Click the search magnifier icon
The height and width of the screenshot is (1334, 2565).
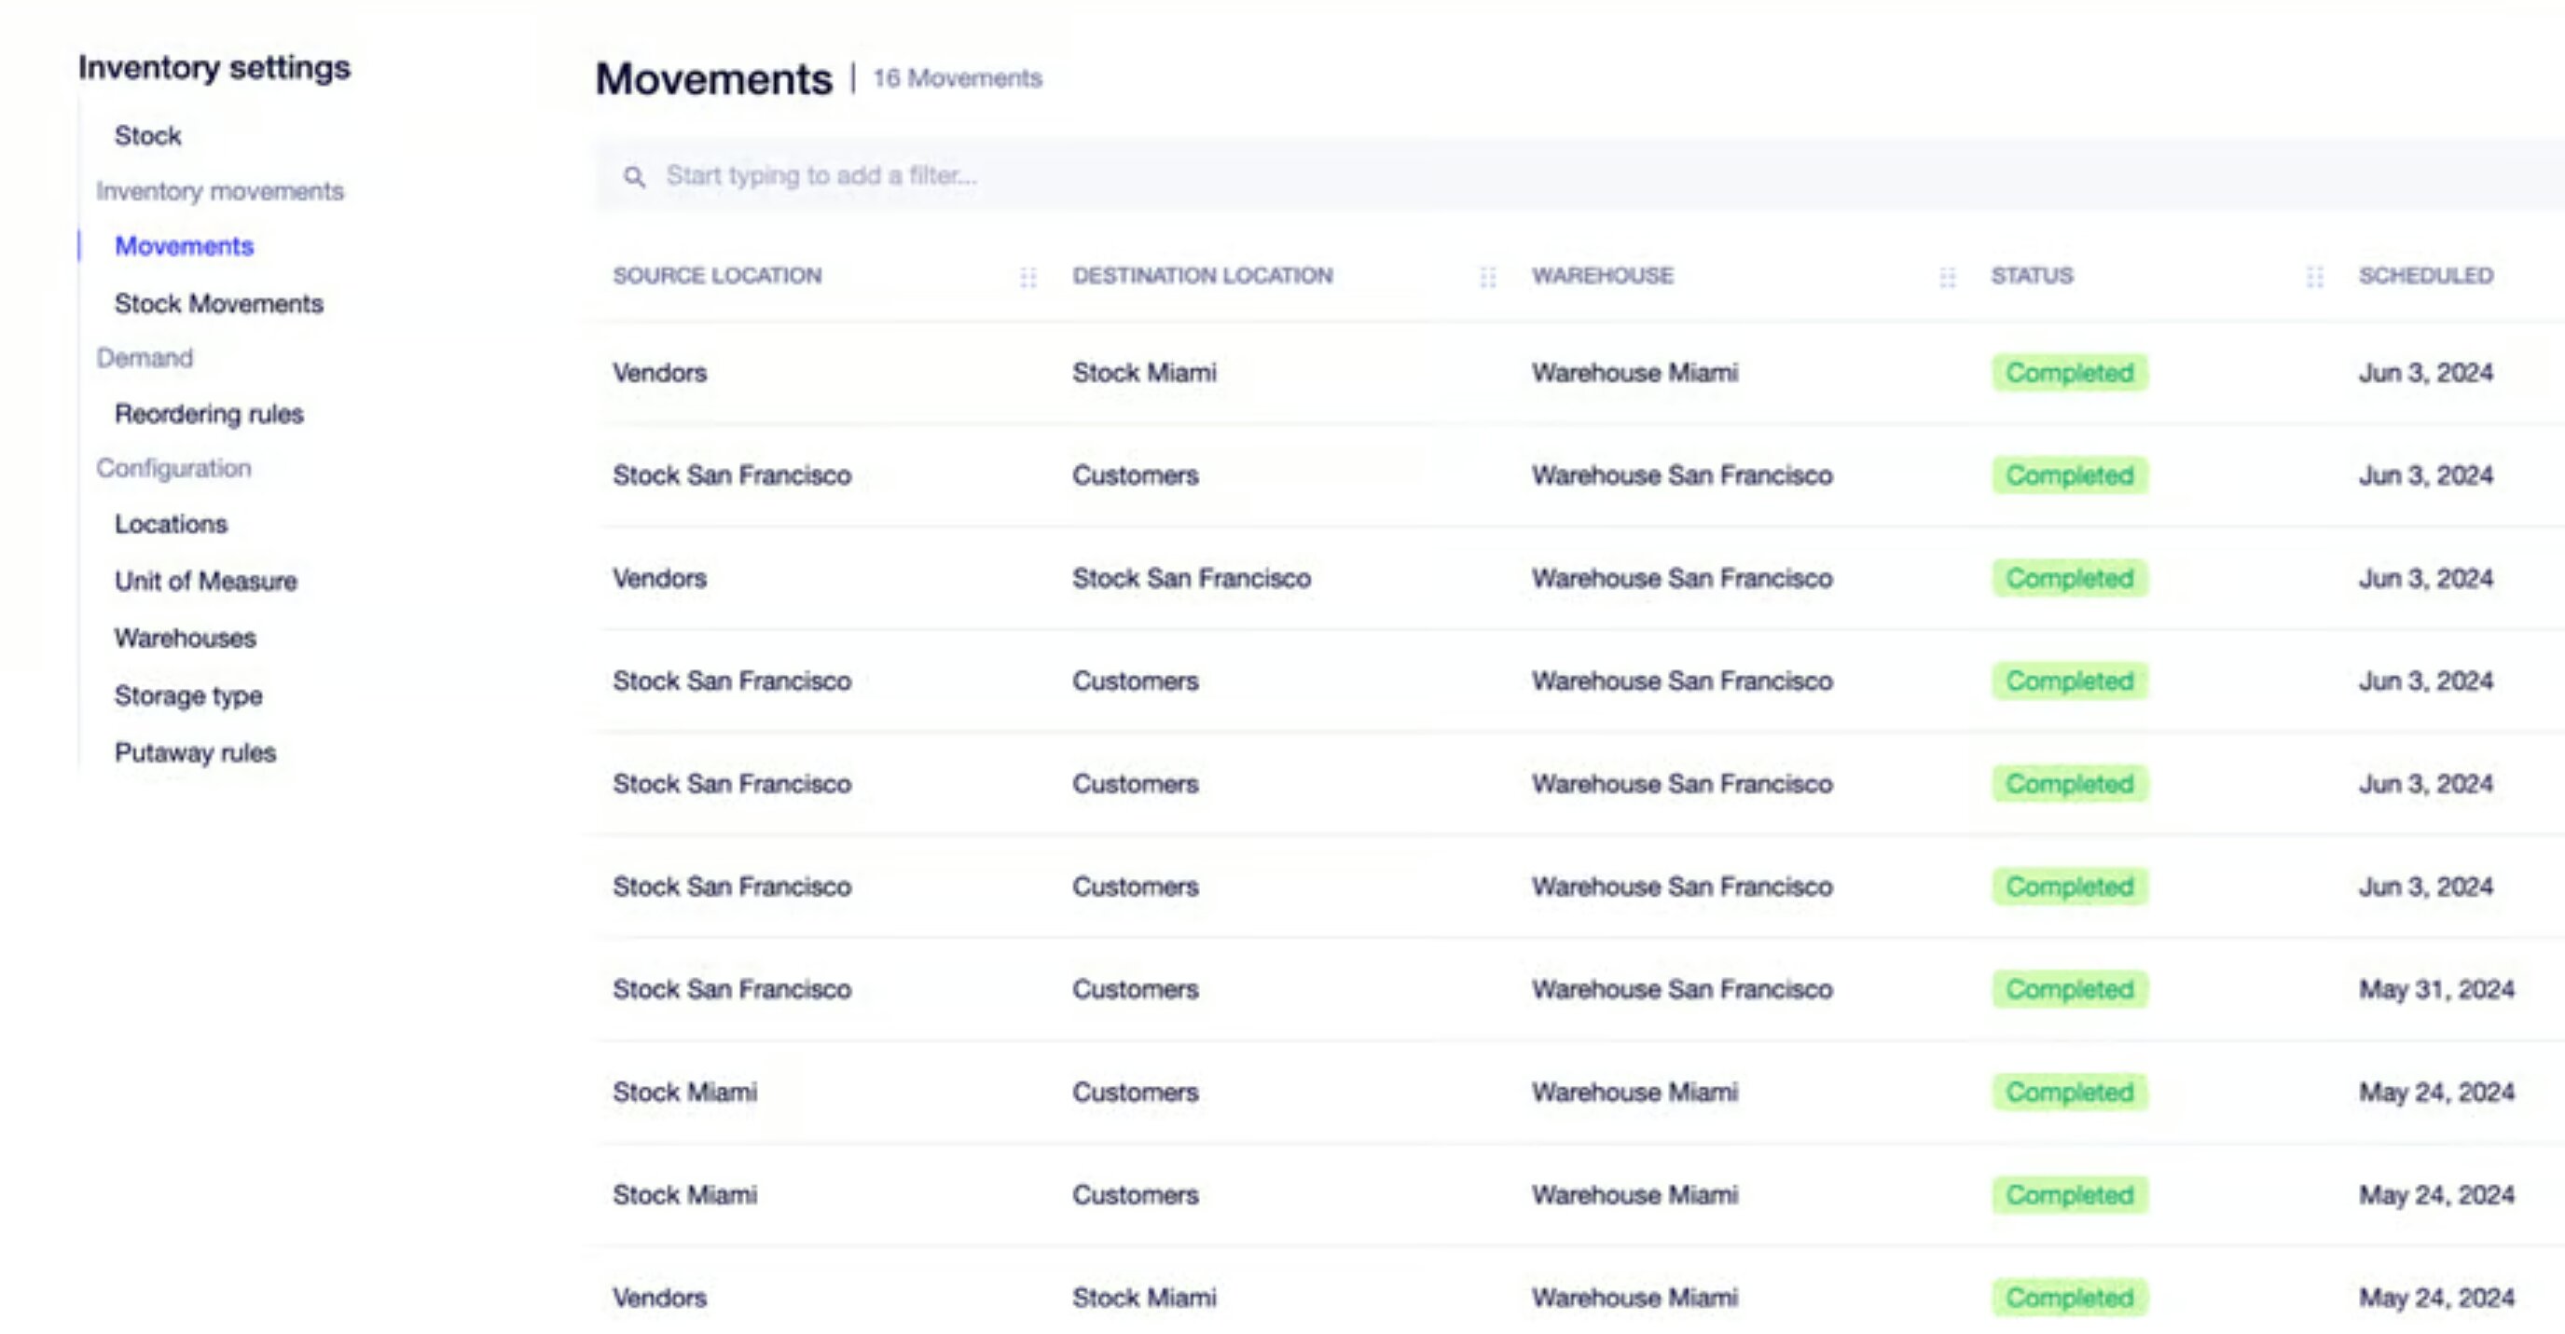pyautogui.click(x=634, y=177)
